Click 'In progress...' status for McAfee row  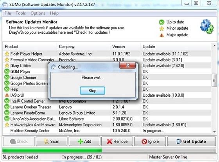coord(153,131)
